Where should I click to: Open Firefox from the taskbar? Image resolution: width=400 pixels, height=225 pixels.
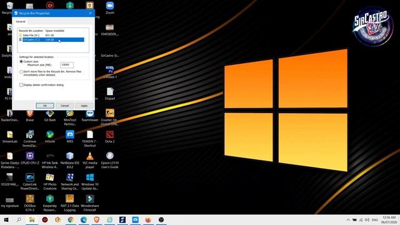click(x=148, y=219)
